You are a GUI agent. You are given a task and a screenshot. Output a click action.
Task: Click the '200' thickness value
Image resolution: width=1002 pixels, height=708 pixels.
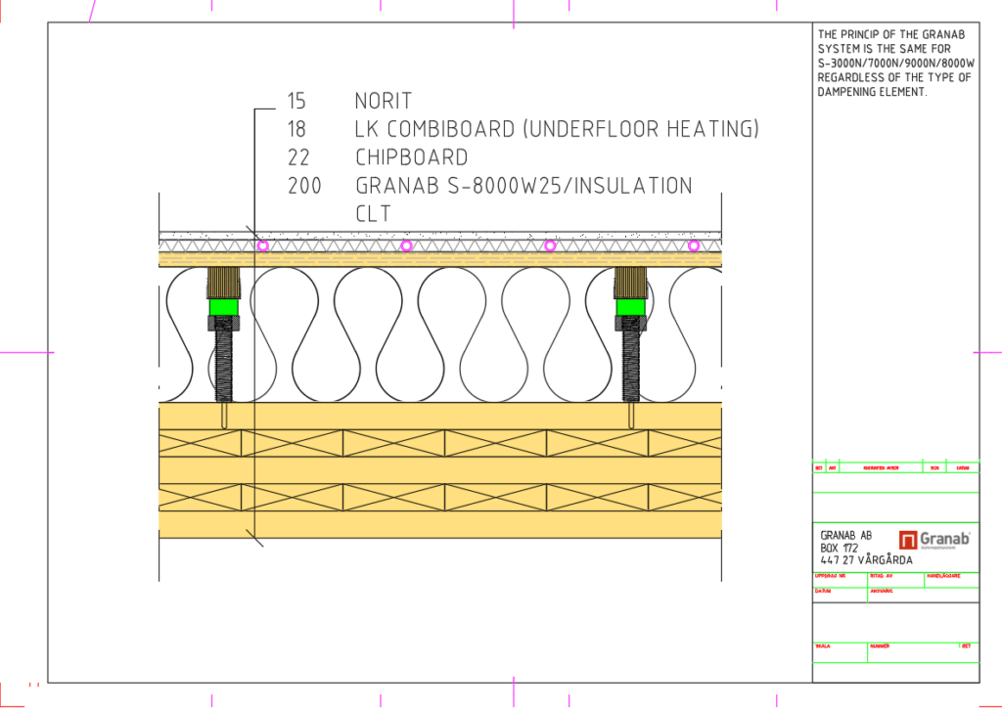305,186
